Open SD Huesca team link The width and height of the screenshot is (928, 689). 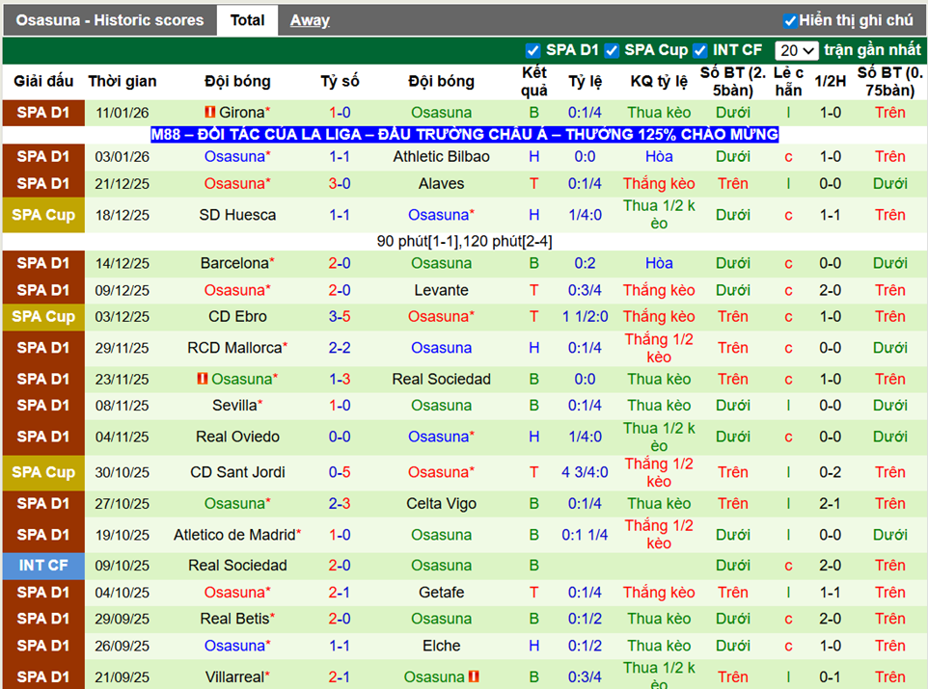point(237,215)
